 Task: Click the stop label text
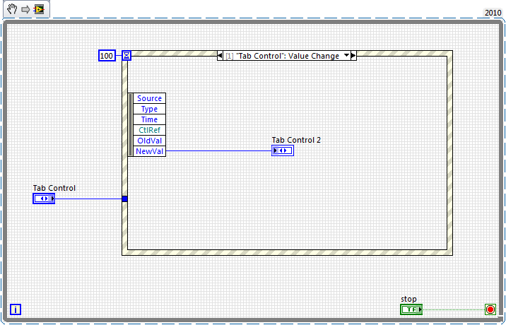pyautogui.click(x=408, y=299)
